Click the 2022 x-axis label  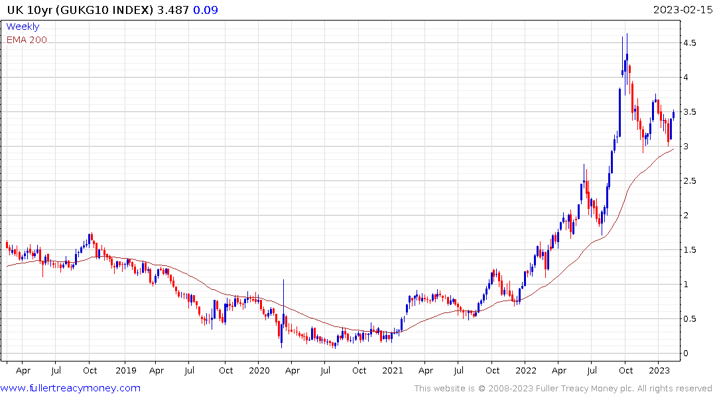(x=526, y=370)
